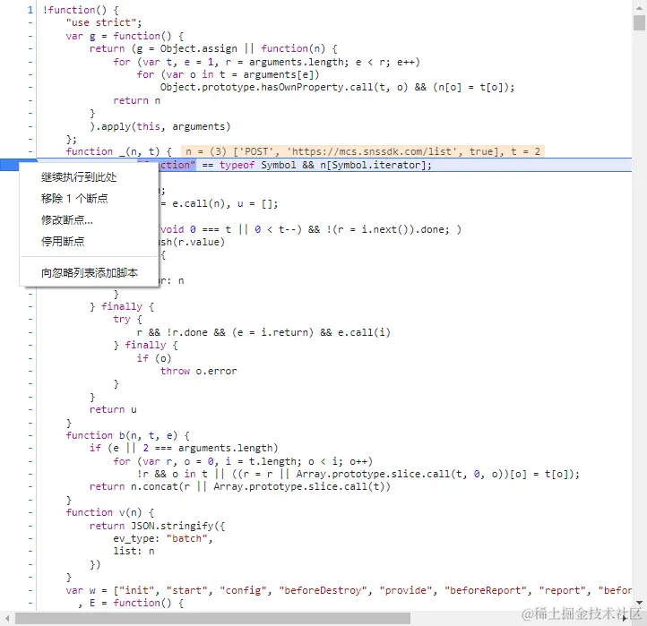
Task: Click the "use strict" string in the code
Action: click(x=101, y=22)
